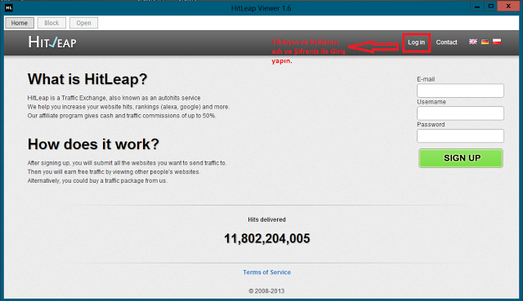
Task: Close the HitLeap Viewer window
Action: tap(508, 6)
